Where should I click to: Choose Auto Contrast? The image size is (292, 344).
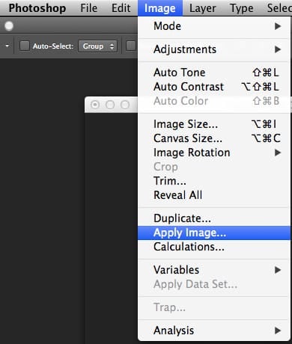[x=214, y=87]
